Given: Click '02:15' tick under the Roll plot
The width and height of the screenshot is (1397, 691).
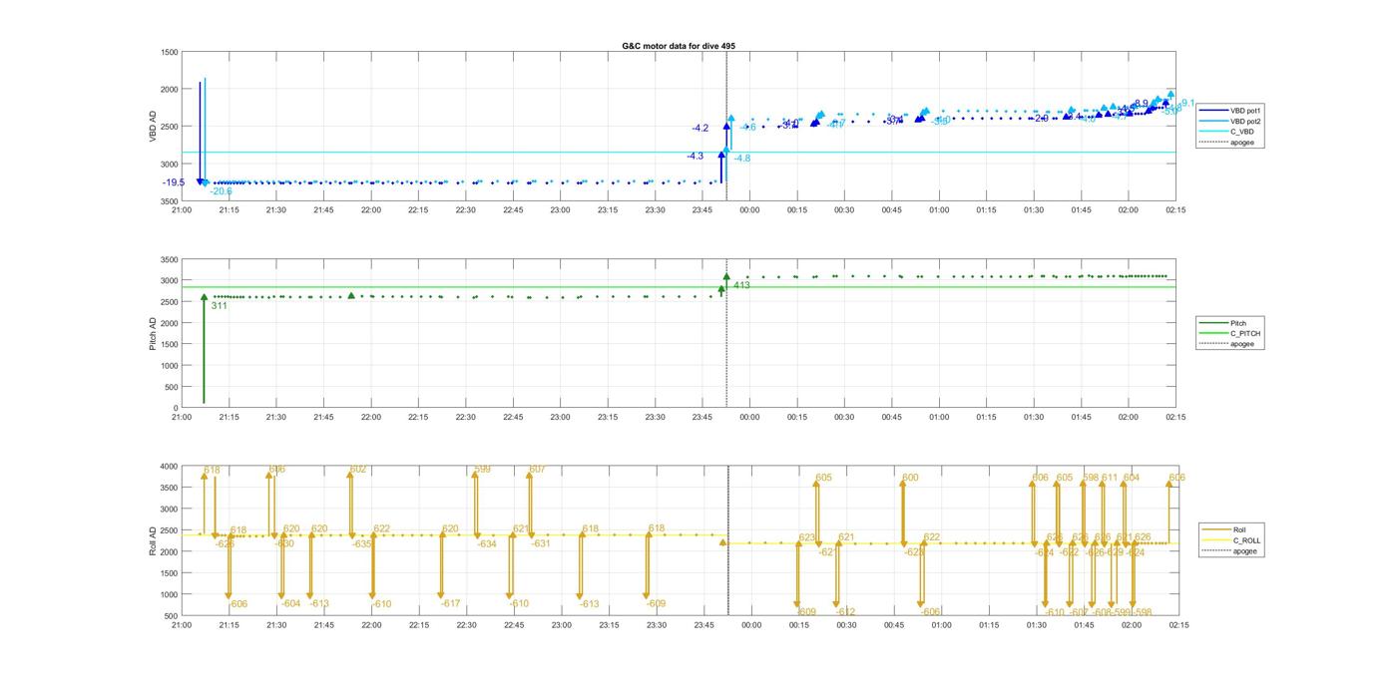Looking at the screenshot, I should pos(1178,626).
